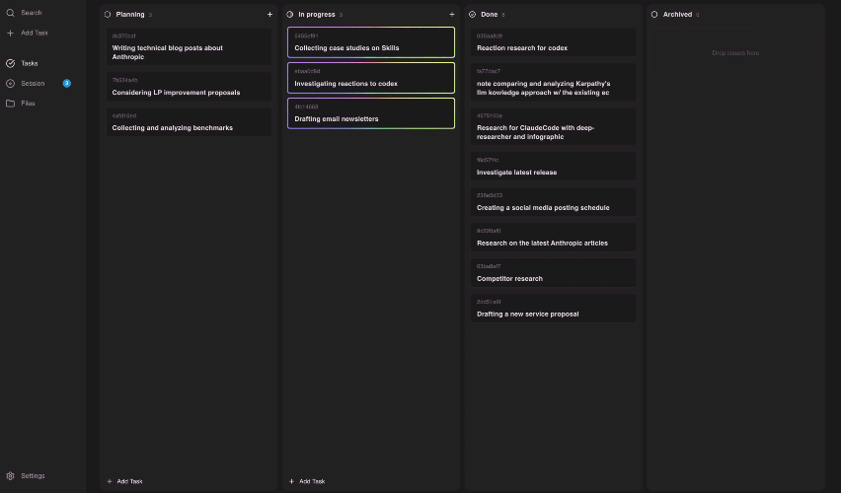Open the 'Competitor research' card

(x=554, y=273)
